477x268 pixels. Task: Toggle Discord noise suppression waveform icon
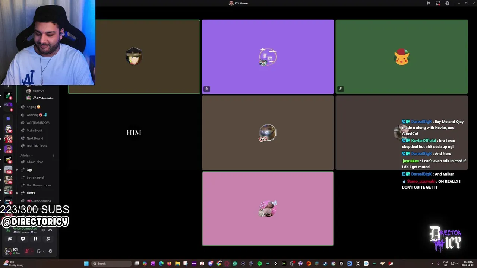coord(43,230)
